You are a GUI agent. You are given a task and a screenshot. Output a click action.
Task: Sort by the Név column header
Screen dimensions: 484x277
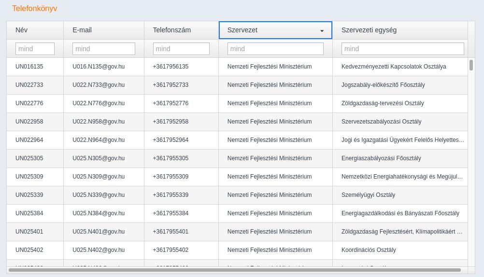point(35,30)
